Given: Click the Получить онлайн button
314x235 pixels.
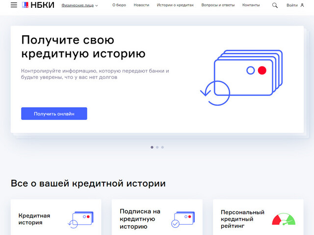Looking at the screenshot, I should click(x=54, y=114).
